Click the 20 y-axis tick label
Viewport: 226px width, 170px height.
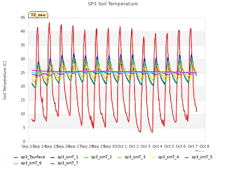[23, 86]
